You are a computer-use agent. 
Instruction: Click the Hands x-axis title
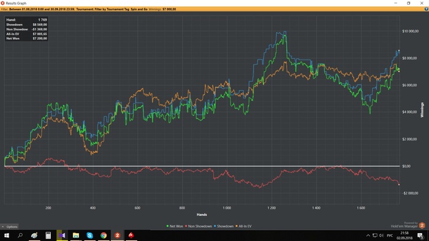tap(202, 215)
